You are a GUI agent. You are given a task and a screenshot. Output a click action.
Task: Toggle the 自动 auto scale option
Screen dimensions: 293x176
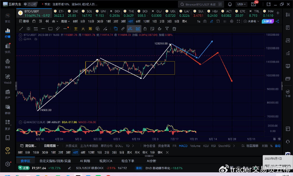tap(278, 146)
